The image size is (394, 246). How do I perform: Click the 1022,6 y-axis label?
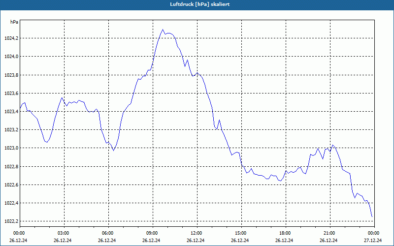(x=11, y=185)
